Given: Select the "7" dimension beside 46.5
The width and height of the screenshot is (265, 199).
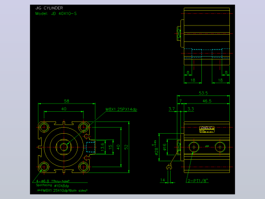Looking at the screenshot, I should [x=180, y=101].
